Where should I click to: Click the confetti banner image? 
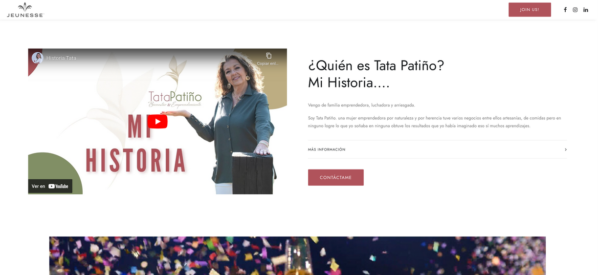pyautogui.click(x=297, y=256)
